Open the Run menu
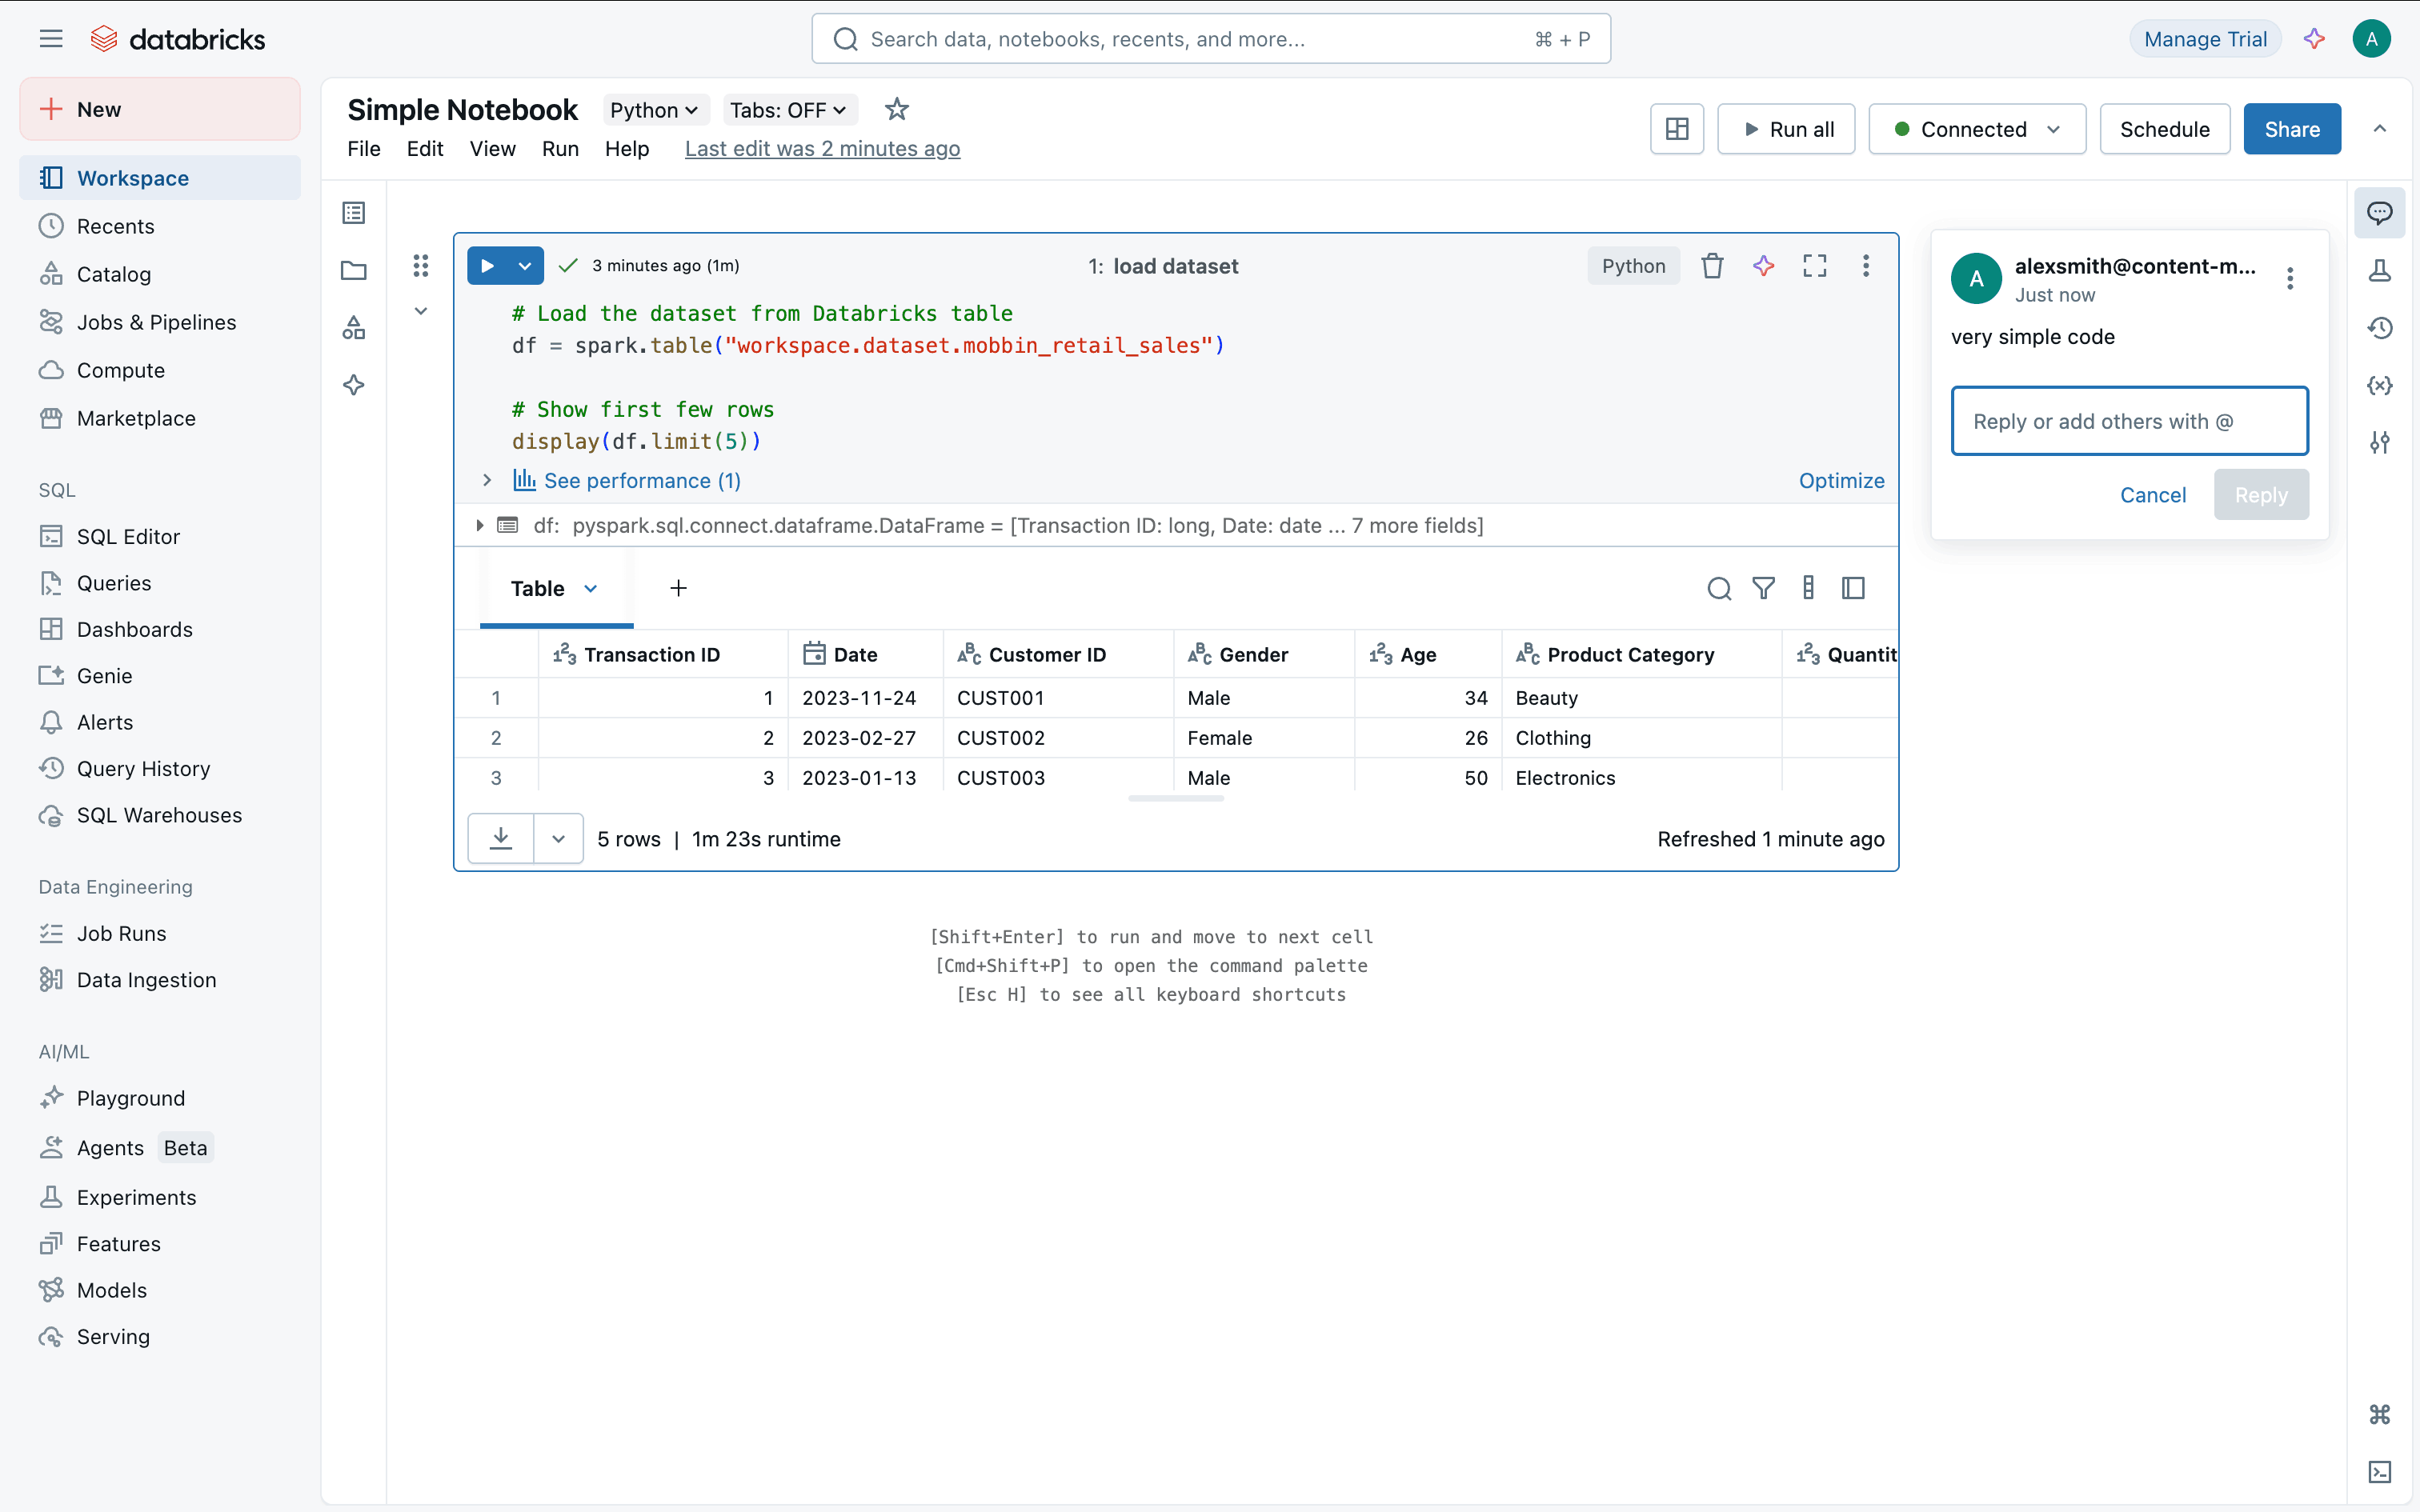Image resolution: width=2420 pixels, height=1512 pixels. [560, 149]
